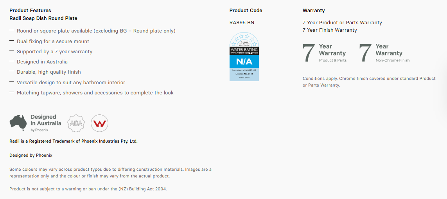
Task: Click the stars arc on water rating label
Action: [x=244, y=39]
